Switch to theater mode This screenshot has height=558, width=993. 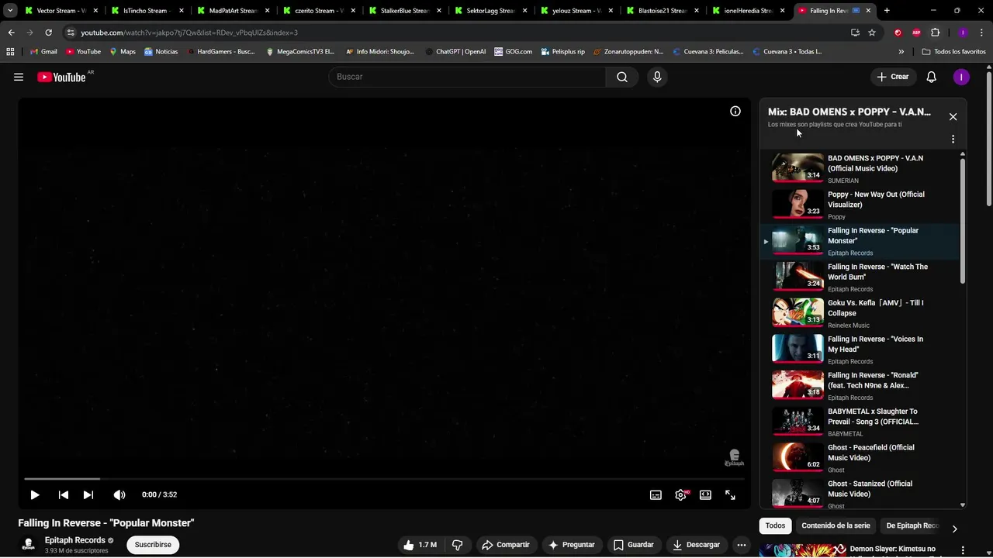click(705, 494)
